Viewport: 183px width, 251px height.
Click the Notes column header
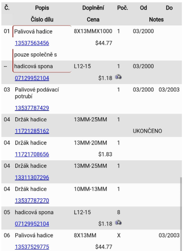click(x=156, y=20)
